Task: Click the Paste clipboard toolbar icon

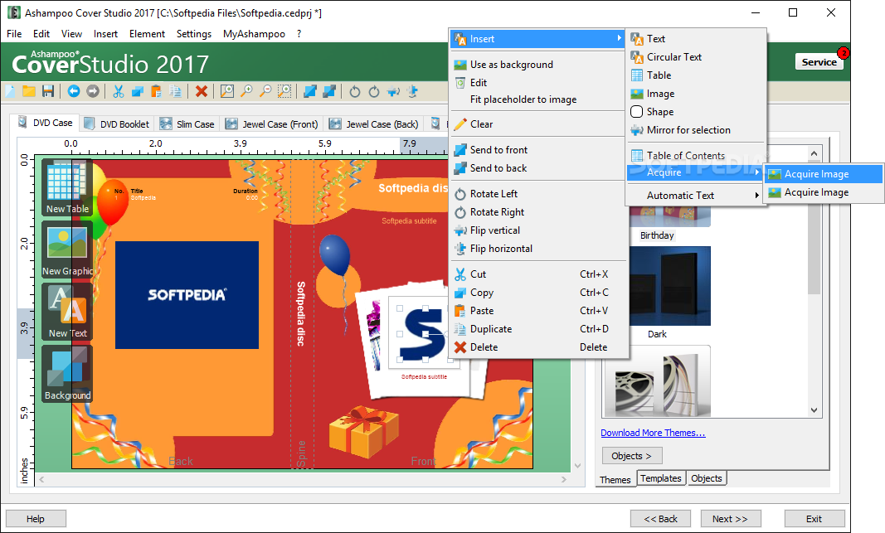Action: tap(156, 91)
